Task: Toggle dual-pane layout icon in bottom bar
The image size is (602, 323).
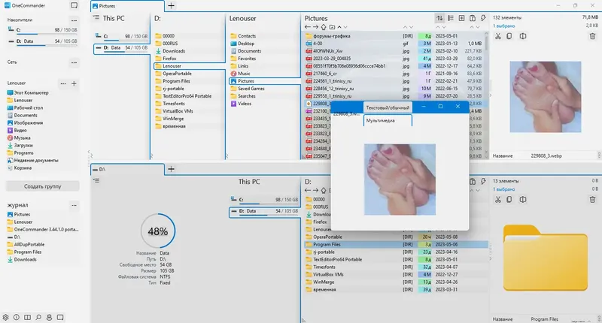Action: coord(28,317)
